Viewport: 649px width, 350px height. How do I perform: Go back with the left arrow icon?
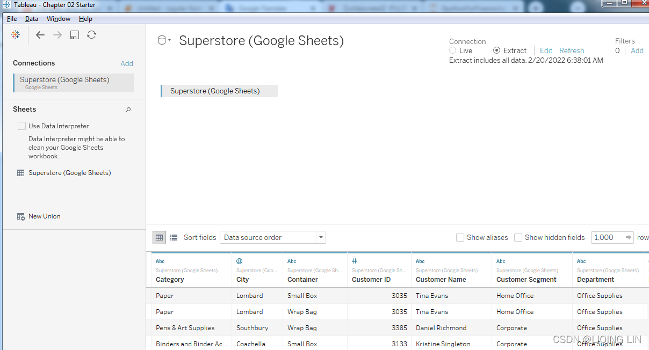(40, 35)
